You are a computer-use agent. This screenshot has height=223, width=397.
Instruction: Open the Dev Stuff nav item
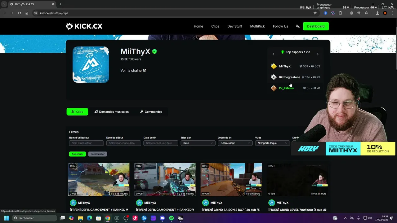pos(234,26)
